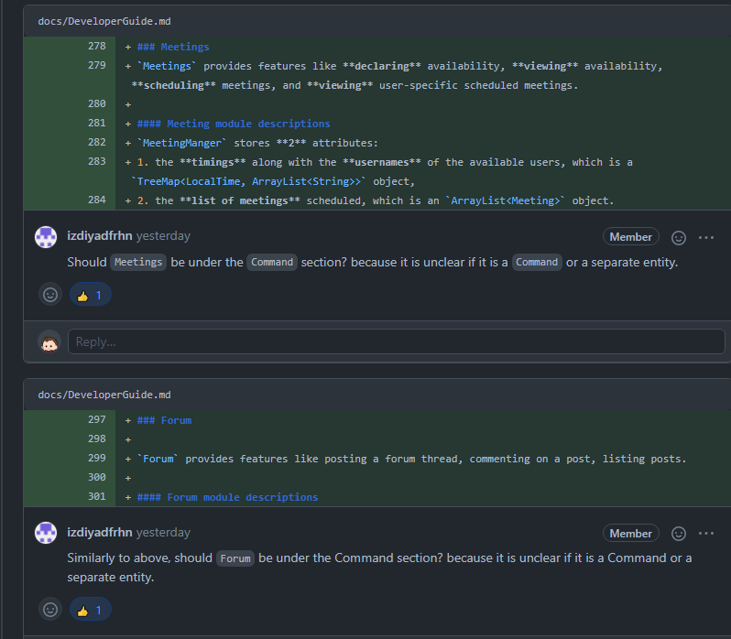Click inline code 'Forum' in second comment
This screenshot has height=639, width=731.
235,558
